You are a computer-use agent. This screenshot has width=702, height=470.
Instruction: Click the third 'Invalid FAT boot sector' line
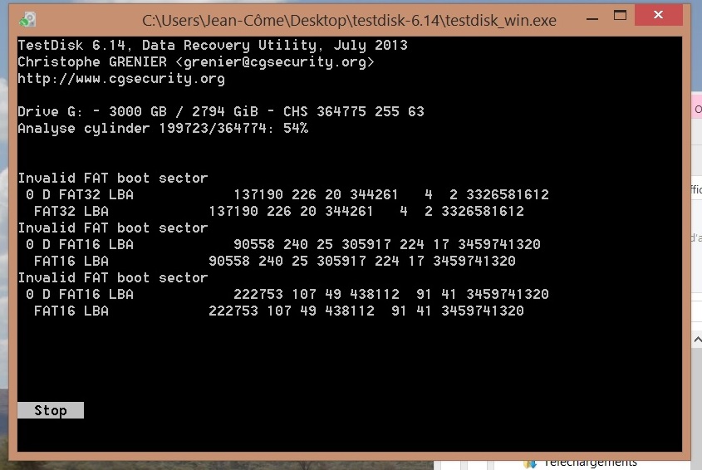pyautogui.click(x=113, y=278)
